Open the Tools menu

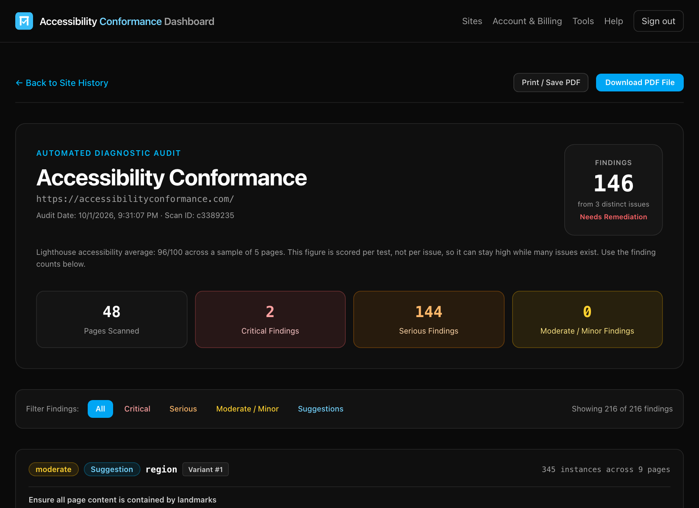pyautogui.click(x=583, y=21)
